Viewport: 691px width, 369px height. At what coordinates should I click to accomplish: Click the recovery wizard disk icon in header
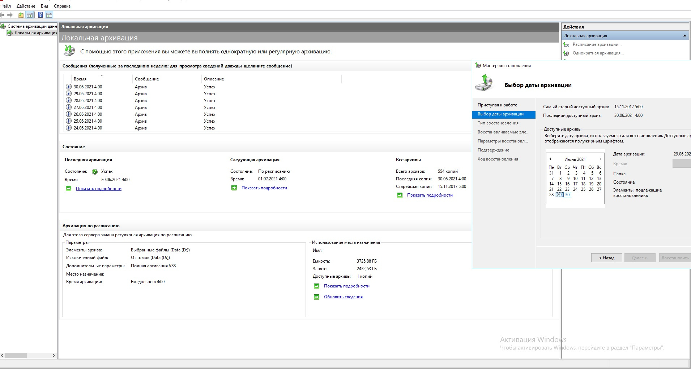click(484, 83)
